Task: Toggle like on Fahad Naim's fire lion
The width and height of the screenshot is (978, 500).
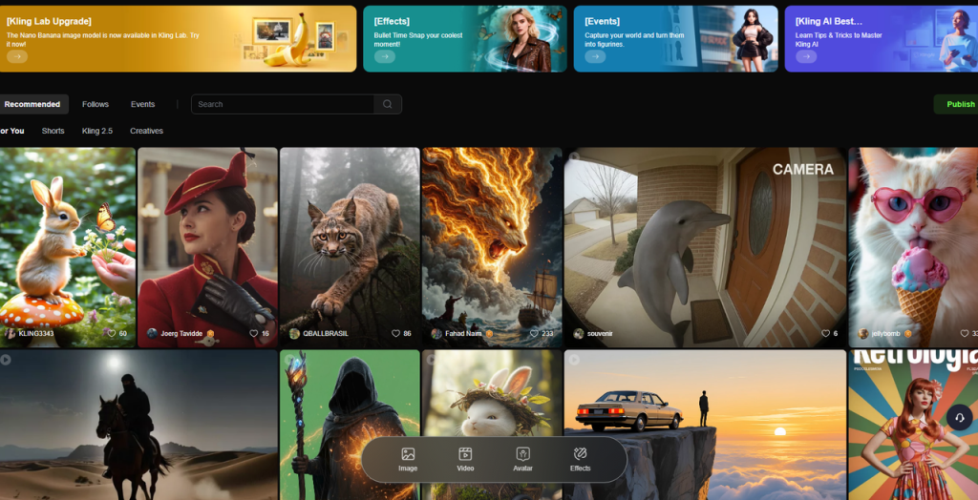Action: click(x=535, y=334)
